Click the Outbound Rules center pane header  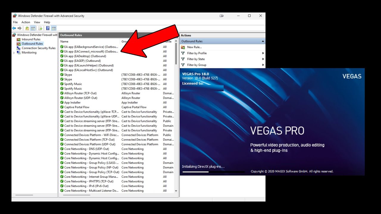[x=118, y=35]
